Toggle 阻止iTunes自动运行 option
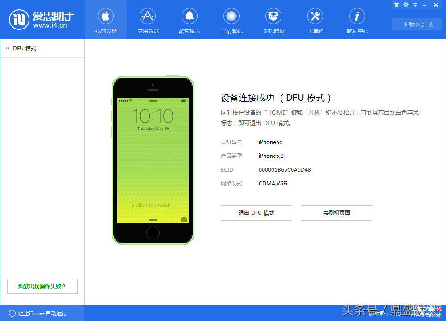The height and width of the screenshot is (321, 446). point(38,313)
